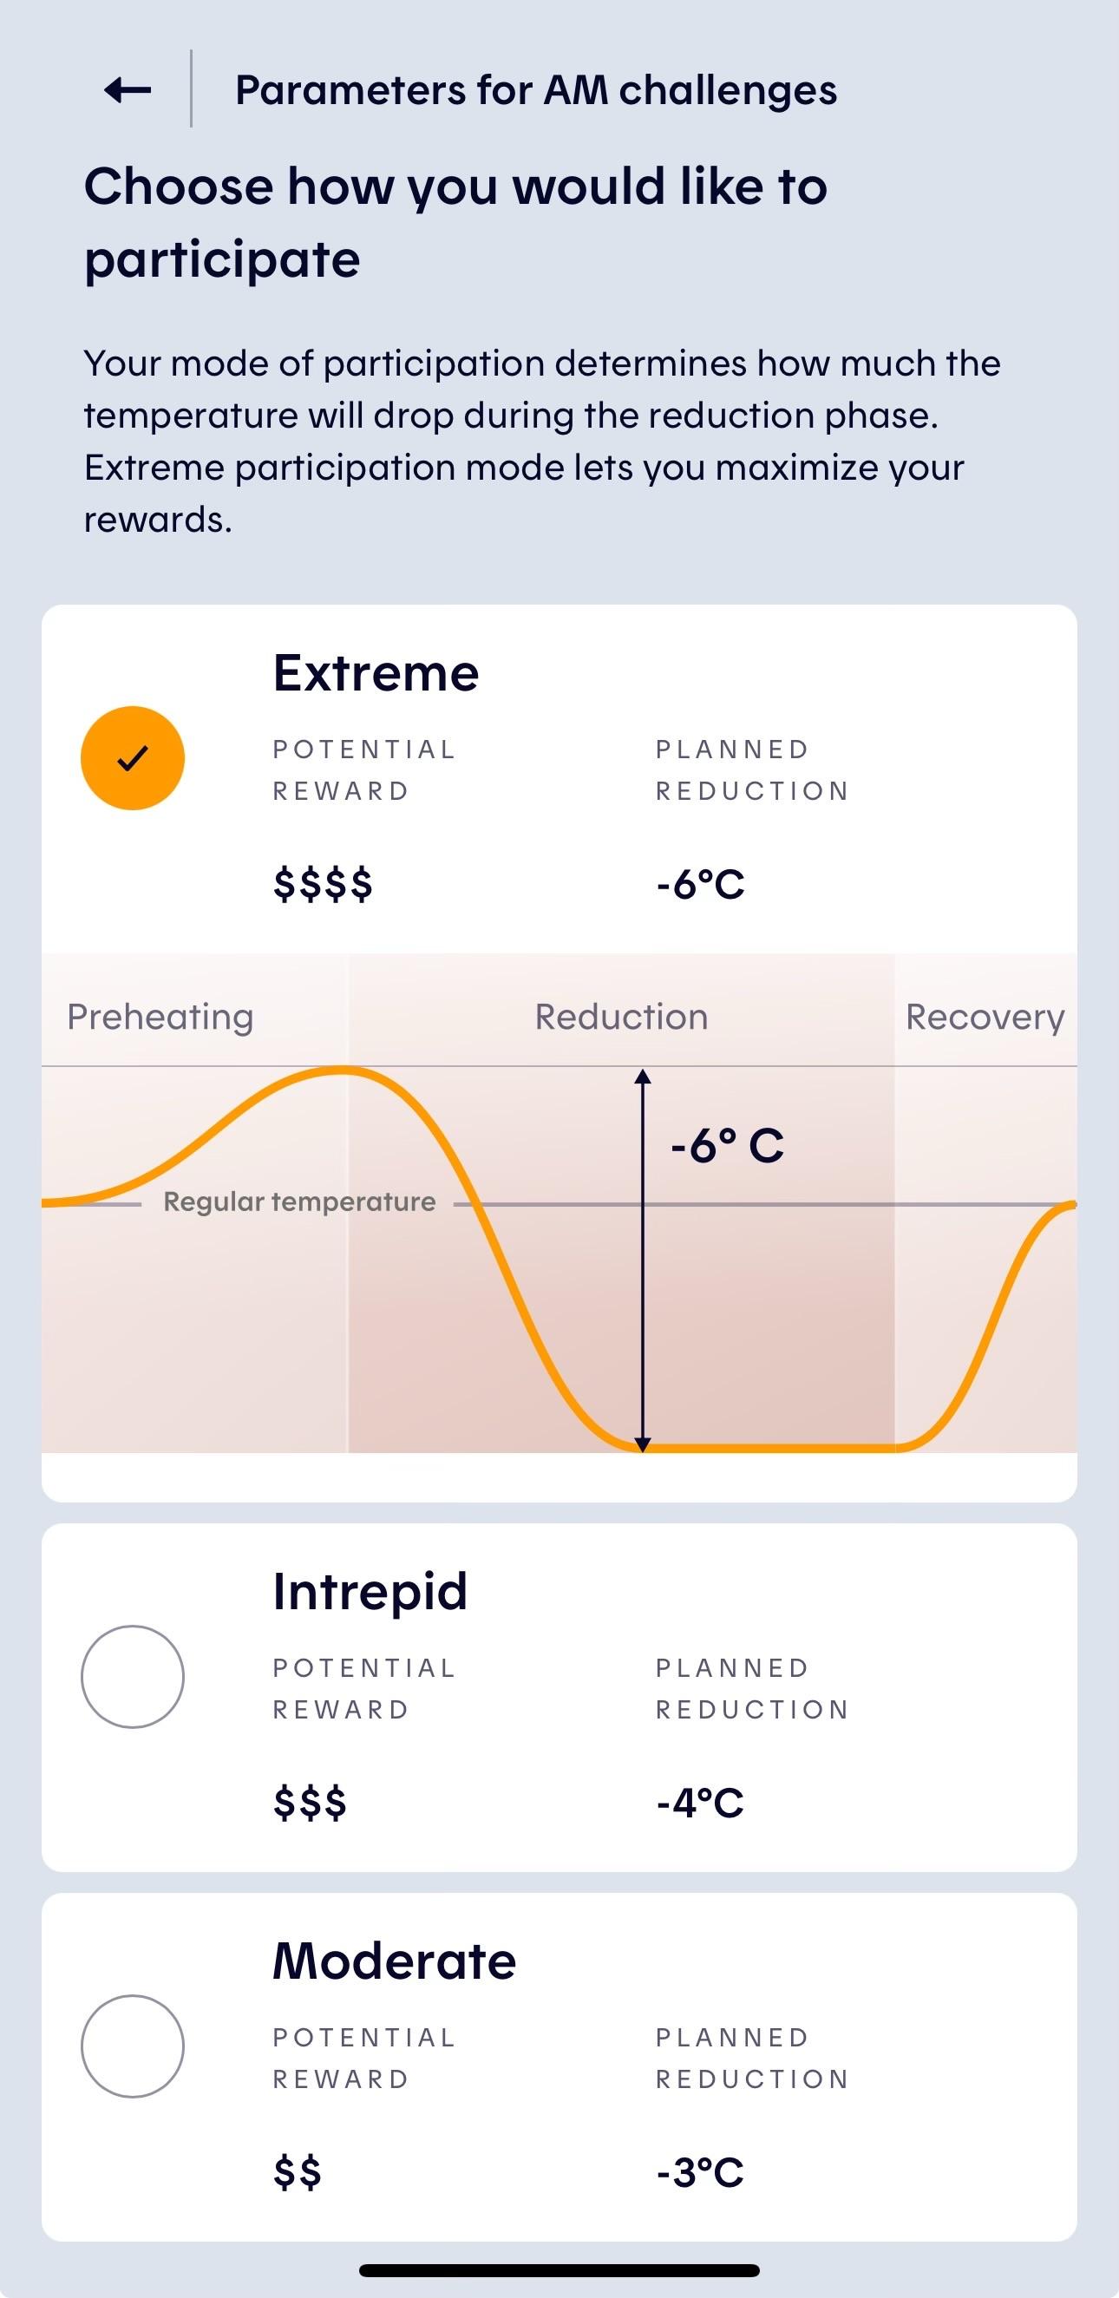Tap the vertical arrow in temperature chart
This screenshot has height=2298, width=1119.
(x=643, y=1260)
